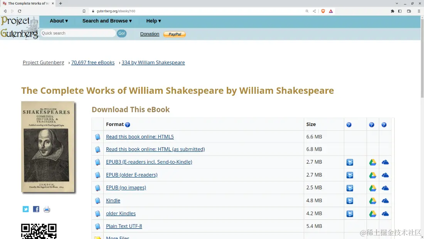Open the browser hamburger menu
The width and height of the screenshot is (424, 239).
(x=419, y=11)
